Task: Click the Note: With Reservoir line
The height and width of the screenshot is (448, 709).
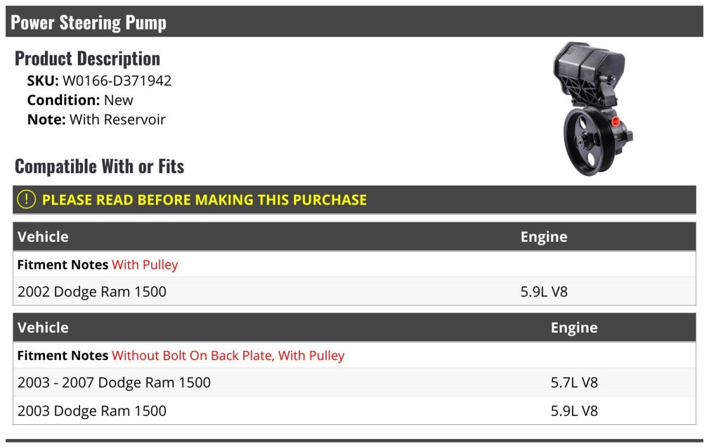Action: click(96, 119)
